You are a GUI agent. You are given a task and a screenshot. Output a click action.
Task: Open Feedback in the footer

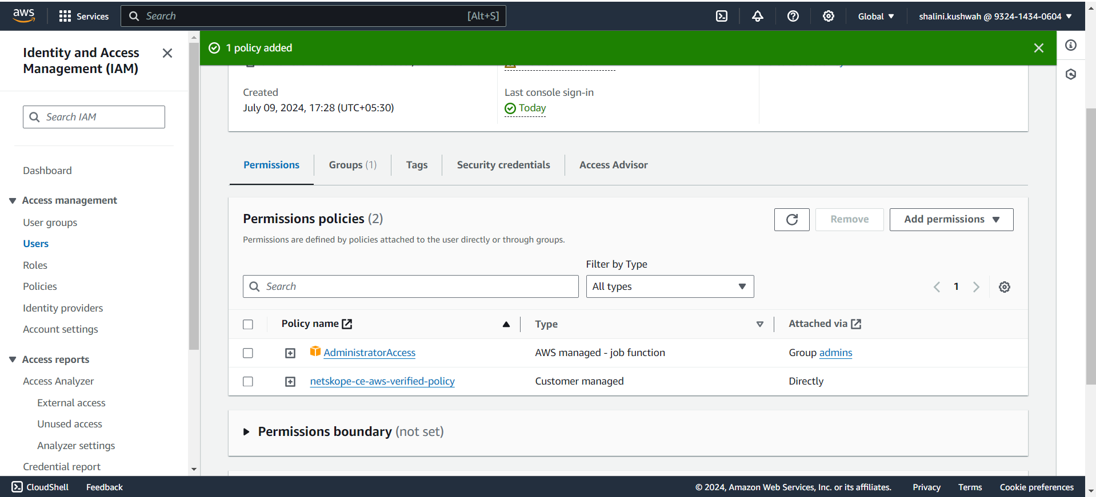coord(105,487)
